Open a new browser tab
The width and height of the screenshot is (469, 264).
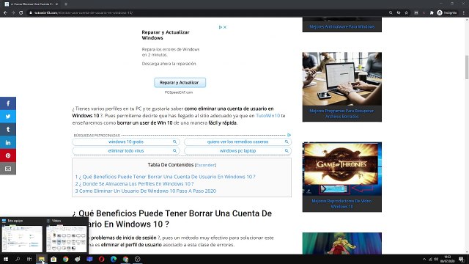pyautogui.click(x=66, y=4)
